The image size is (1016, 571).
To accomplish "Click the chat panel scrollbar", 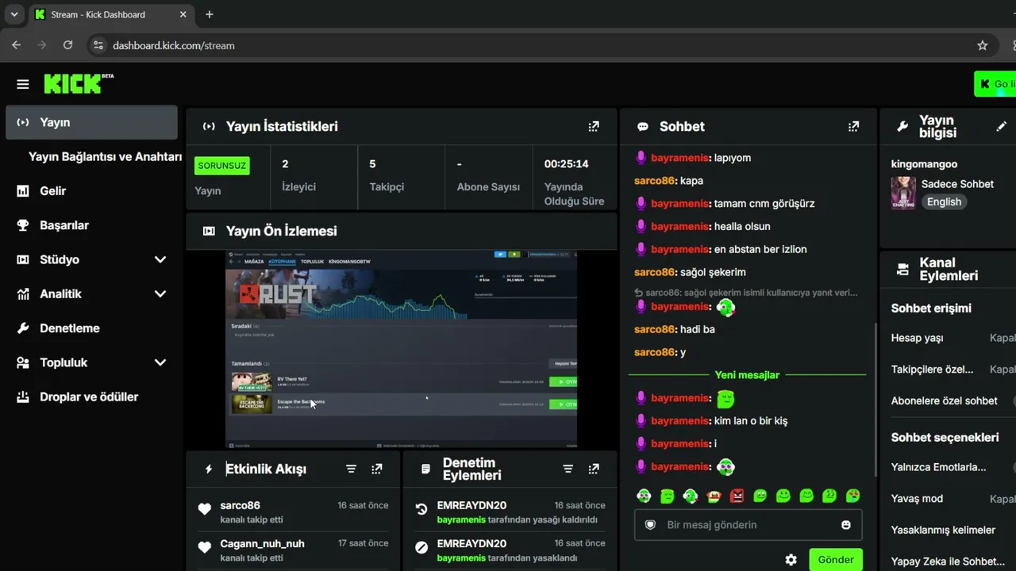I will point(874,398).
